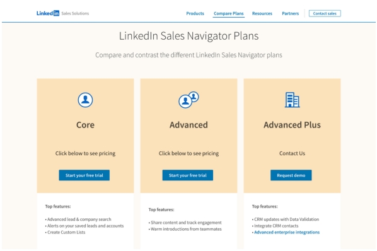Click the Request demo button
377x251 pixels.
(291, 175)
